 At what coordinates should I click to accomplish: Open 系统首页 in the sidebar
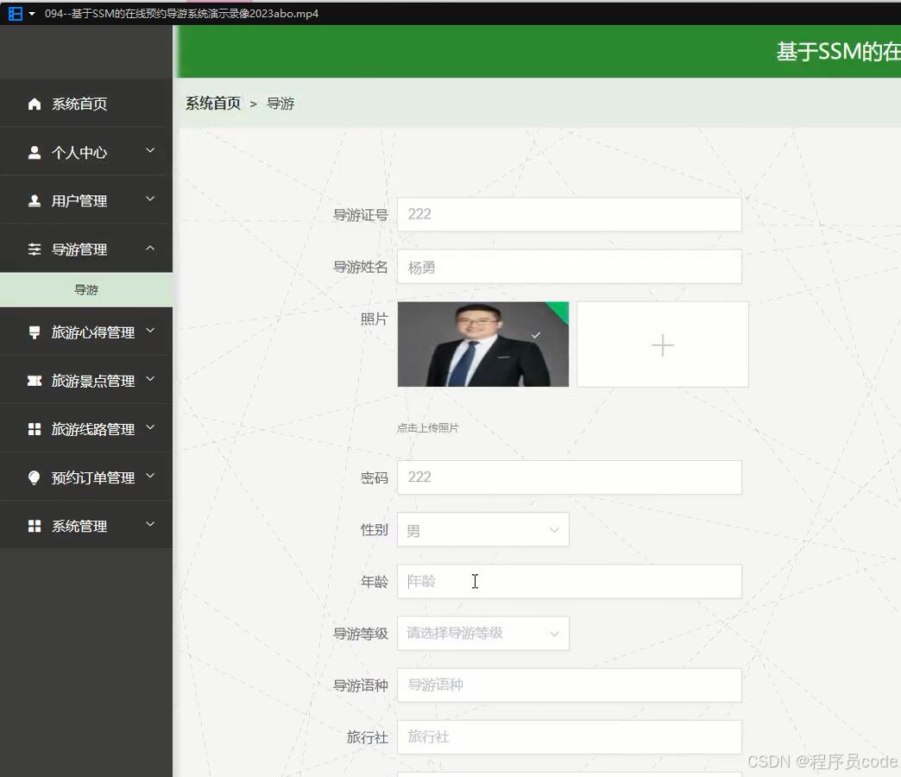coord(86,104)
